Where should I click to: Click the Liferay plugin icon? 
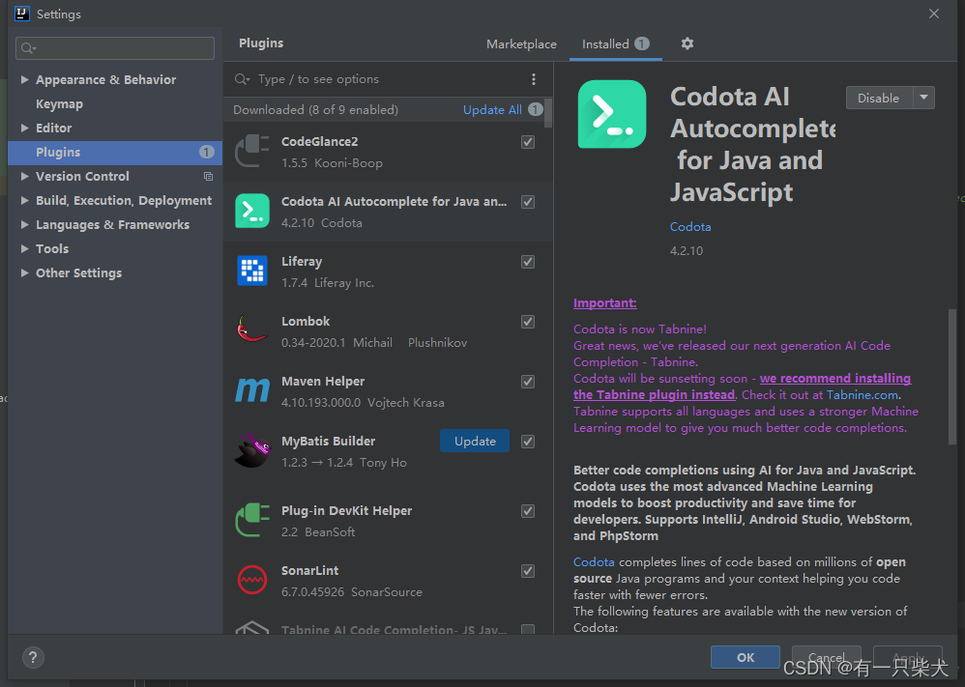click(252, 271)
